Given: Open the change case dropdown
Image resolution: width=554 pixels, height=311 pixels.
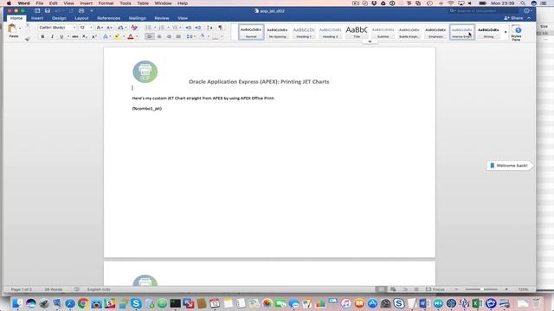Looking at the screenshot, I should [121, 28].
